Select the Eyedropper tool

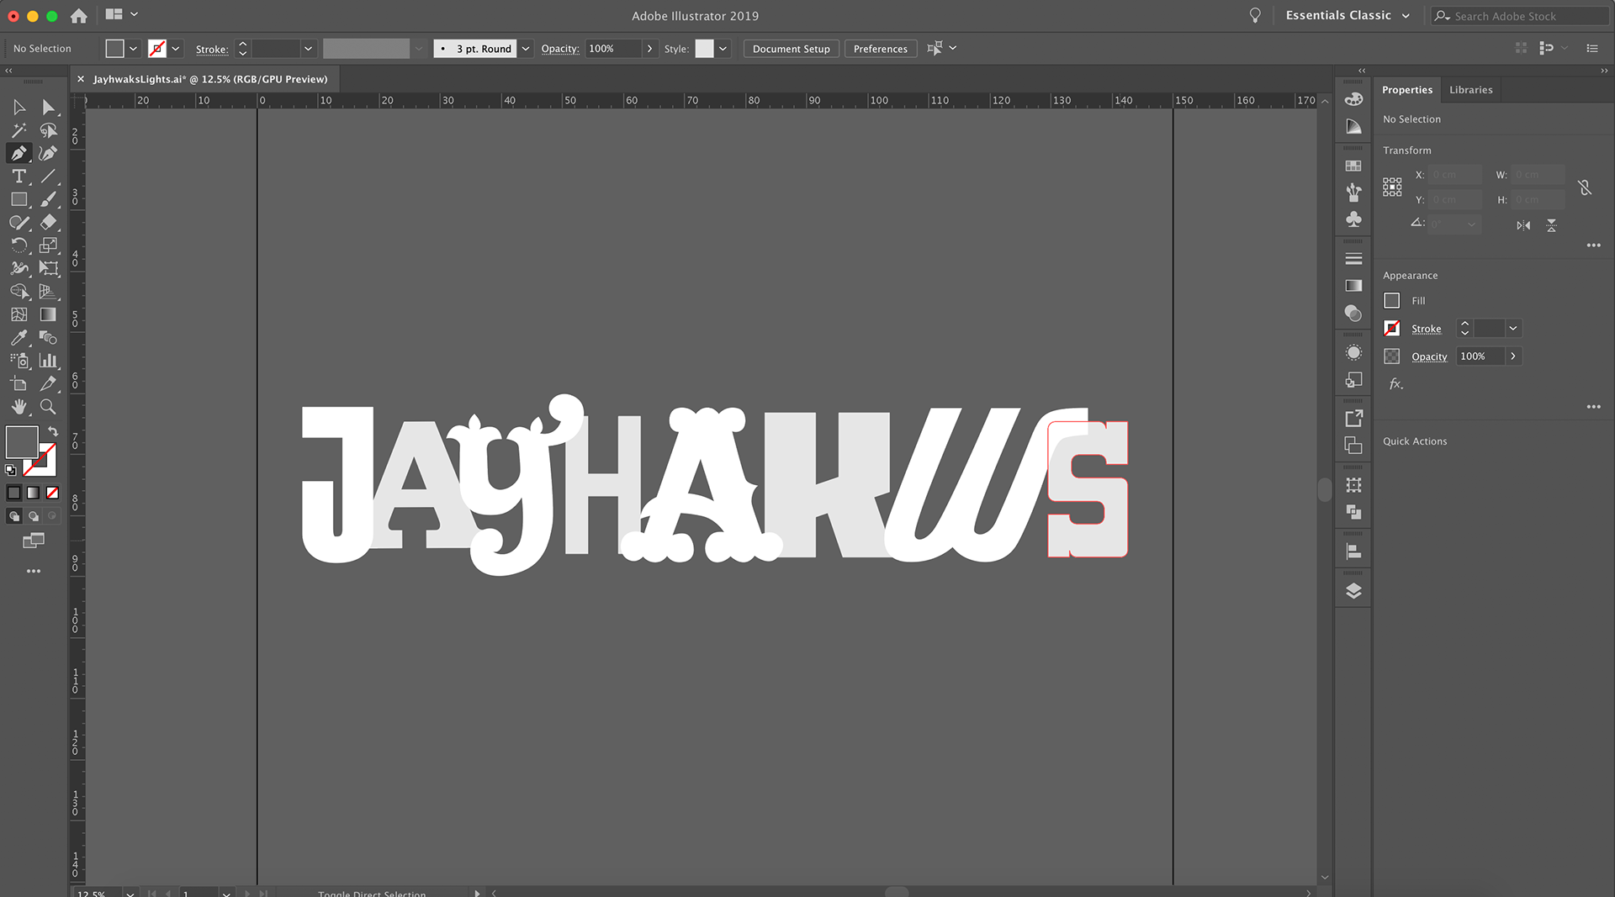coord(19,337)
